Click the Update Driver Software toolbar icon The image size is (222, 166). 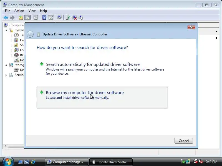click(68, 18)
